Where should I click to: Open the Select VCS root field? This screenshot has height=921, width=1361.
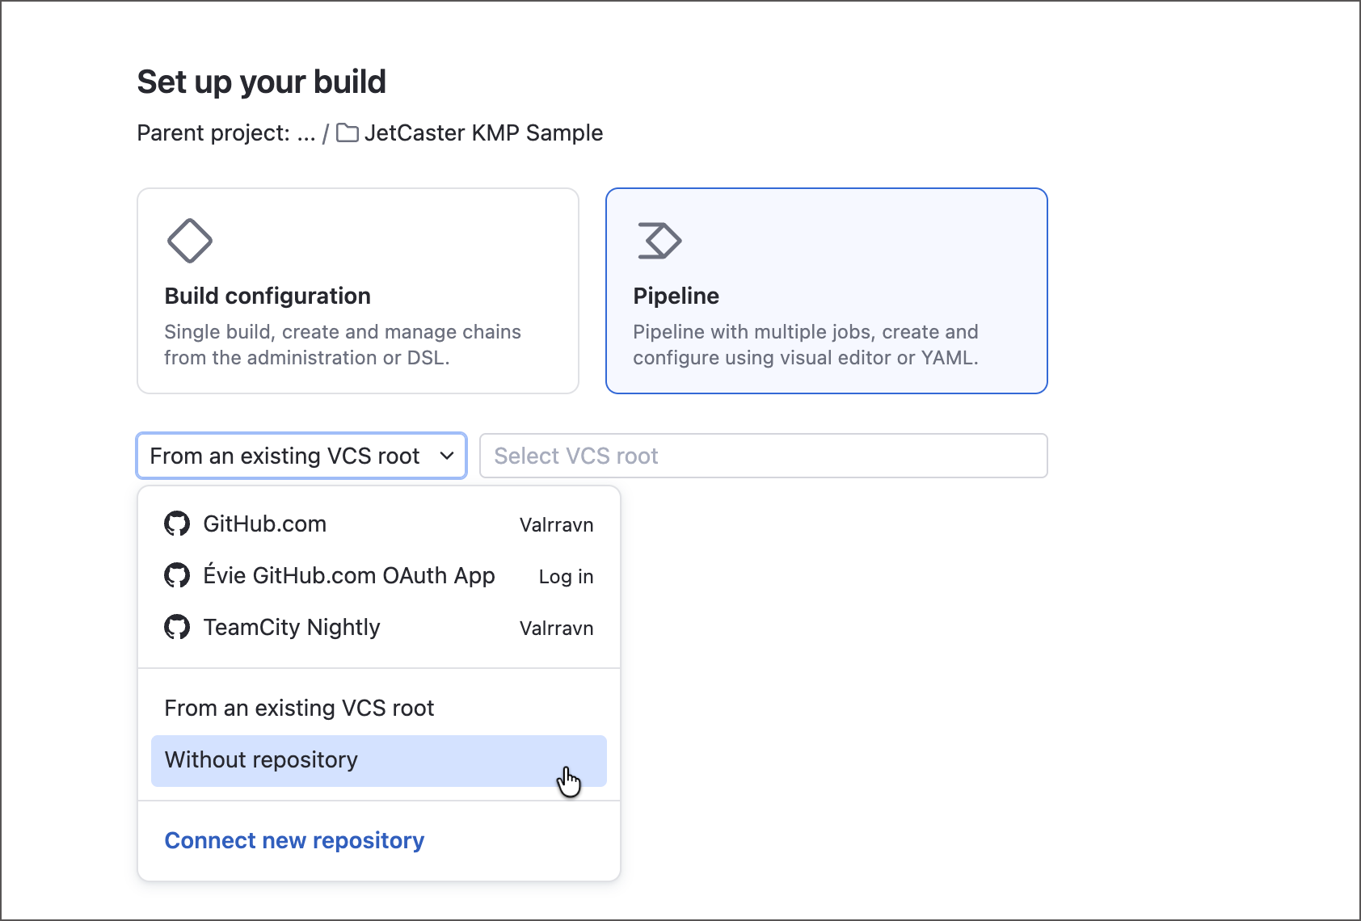pos(764,456)
